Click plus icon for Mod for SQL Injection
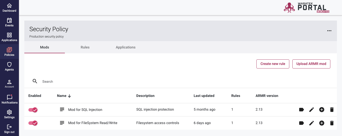 point(322,110)
